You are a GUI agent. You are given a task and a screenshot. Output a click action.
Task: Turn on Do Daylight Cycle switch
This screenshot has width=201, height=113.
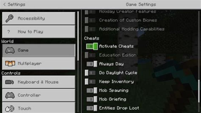tap(90, 73)
